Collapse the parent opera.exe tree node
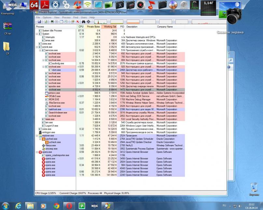This screenshot has height=210, width=263. point(37,152)
